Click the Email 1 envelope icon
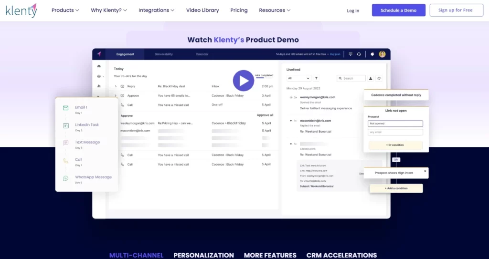Image resolution: width=489 pixels, height=259 pixels. point(65,108)
